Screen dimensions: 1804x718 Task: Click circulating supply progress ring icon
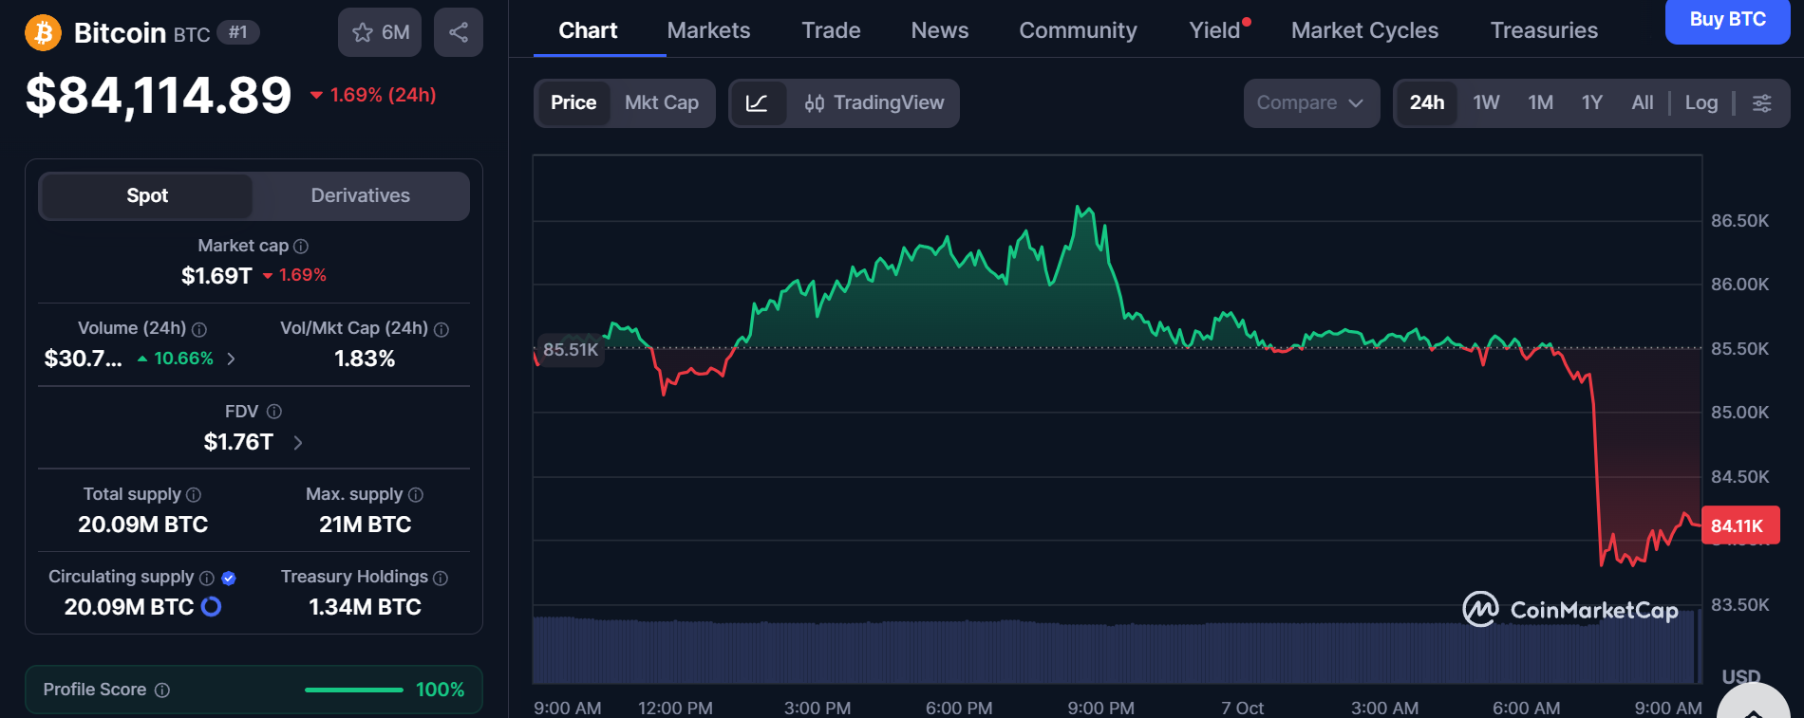point(212,606)
